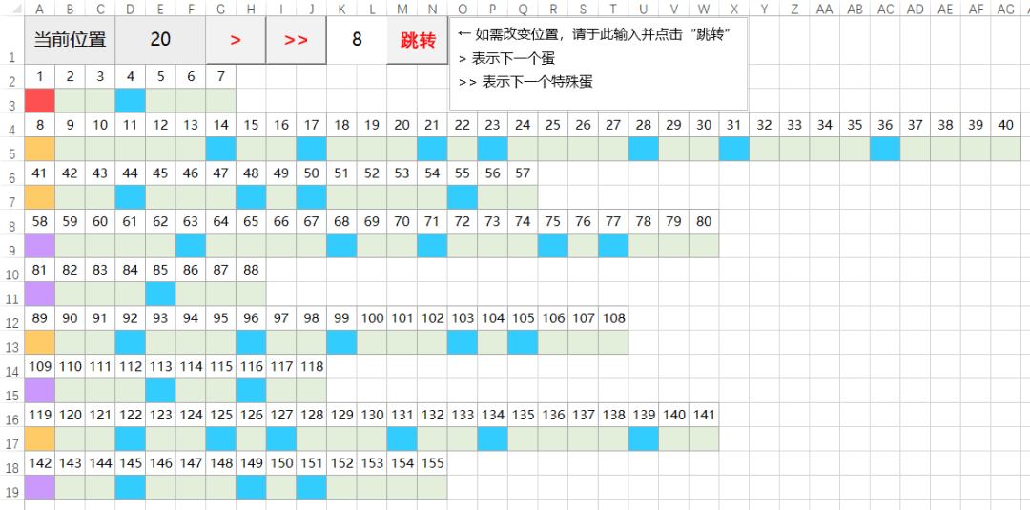Select column header AC
The image size is (1030, 510).
tap(885, 8)
